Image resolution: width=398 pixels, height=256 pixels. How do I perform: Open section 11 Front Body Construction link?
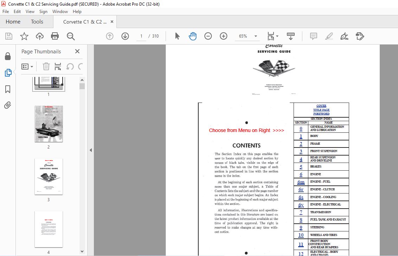[x=301, y=245]
